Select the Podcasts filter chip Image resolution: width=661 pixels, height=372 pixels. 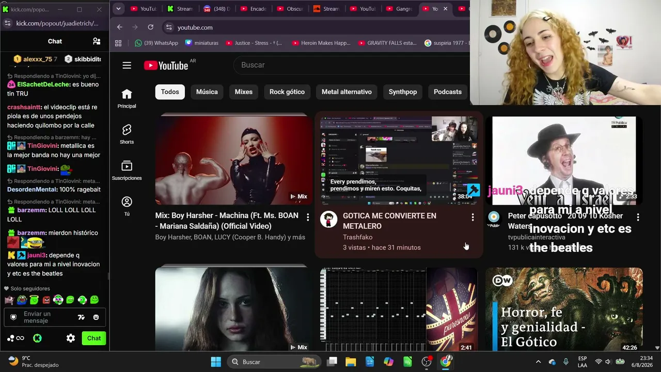tap(448, 92)
